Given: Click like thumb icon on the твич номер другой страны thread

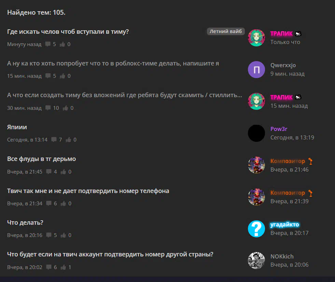Looking at the screenshot, I should [63, 267].
